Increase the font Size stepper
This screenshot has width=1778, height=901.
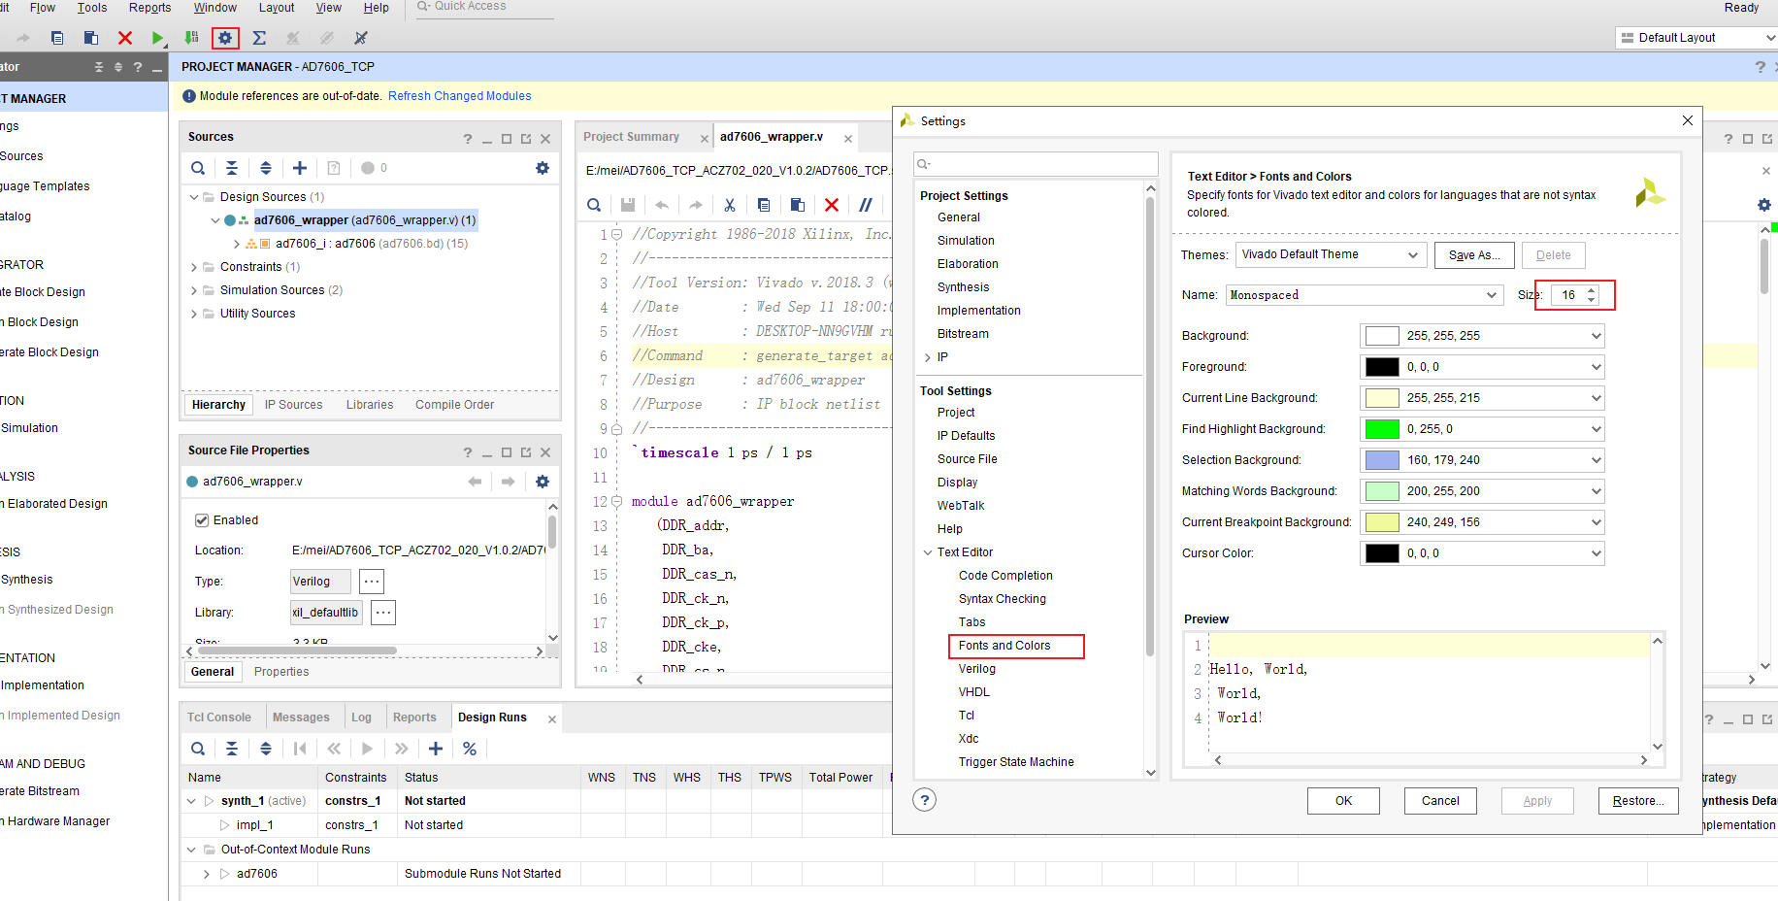pyautogui.click(x=1592, y=290)
